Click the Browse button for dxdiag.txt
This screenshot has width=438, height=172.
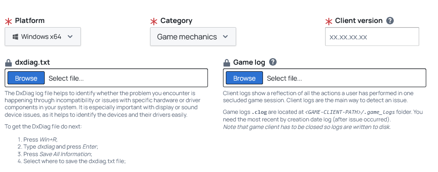click(x=26, y=78)
